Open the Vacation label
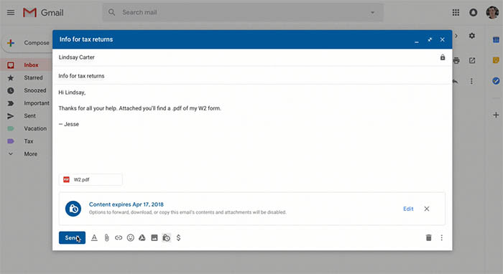The width and height of the screenshot is (503, 274). click(35, 128)
